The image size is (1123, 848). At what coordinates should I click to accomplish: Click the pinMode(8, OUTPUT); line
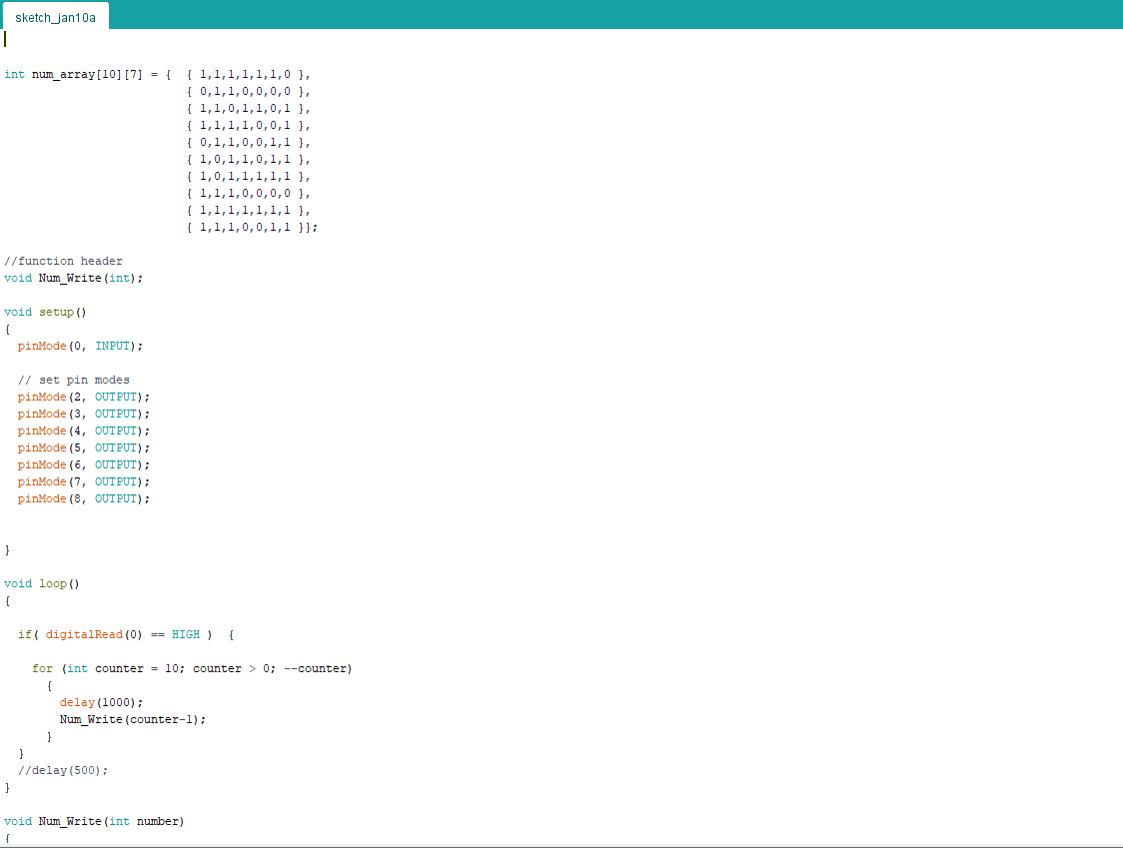tap(84, 499)
